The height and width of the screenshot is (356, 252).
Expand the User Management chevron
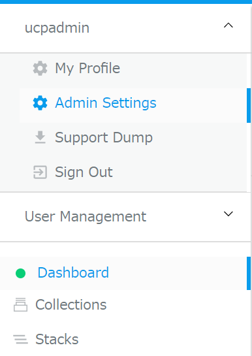click(x=228, y=214)
